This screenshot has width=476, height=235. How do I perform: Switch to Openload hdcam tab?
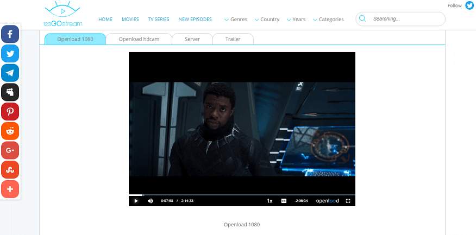139,39
